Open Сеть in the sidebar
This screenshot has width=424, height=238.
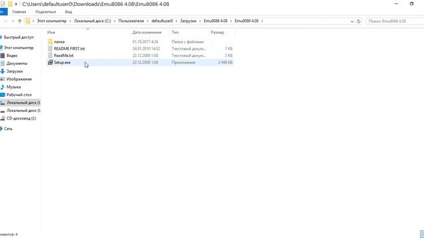point(8,129)
